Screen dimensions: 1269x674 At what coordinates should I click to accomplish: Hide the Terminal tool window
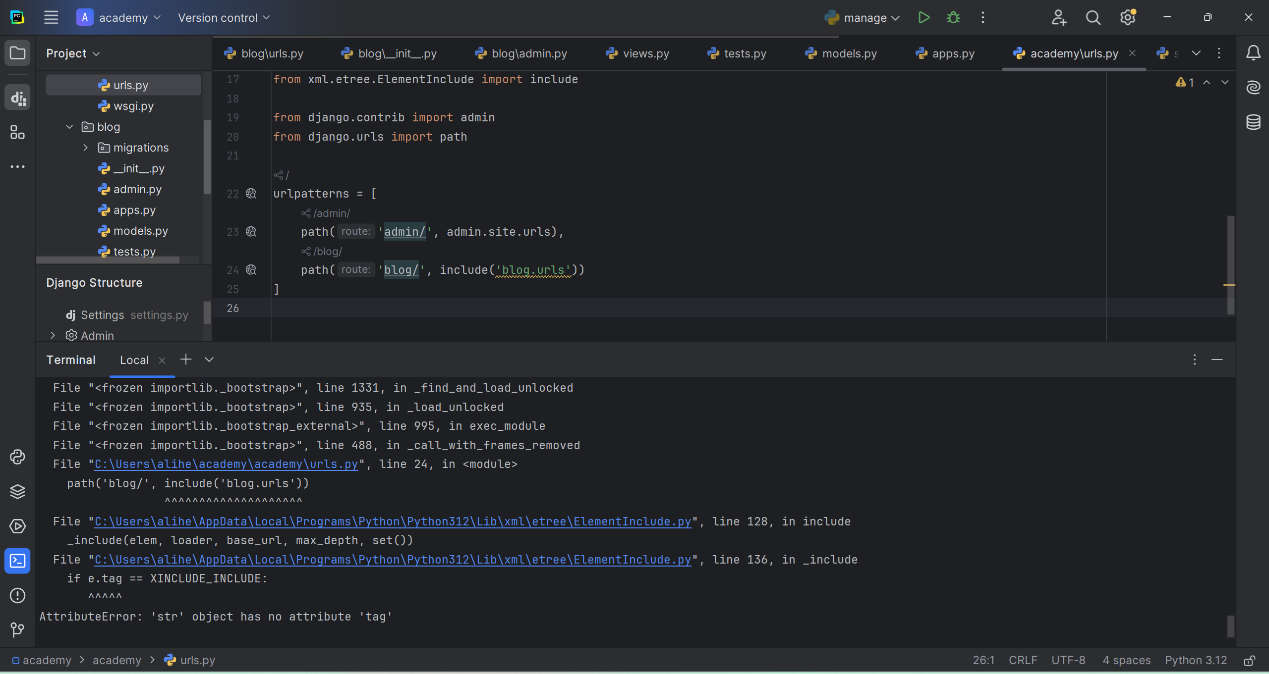click(1217, 360)
